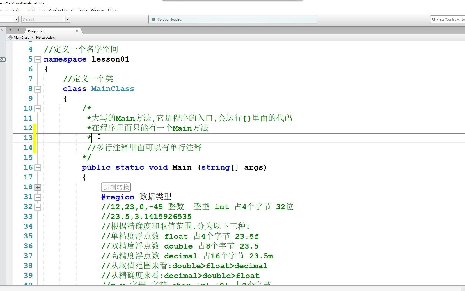Collapse the class fold at line 8
465x291 pixels.
coord(38,89)
